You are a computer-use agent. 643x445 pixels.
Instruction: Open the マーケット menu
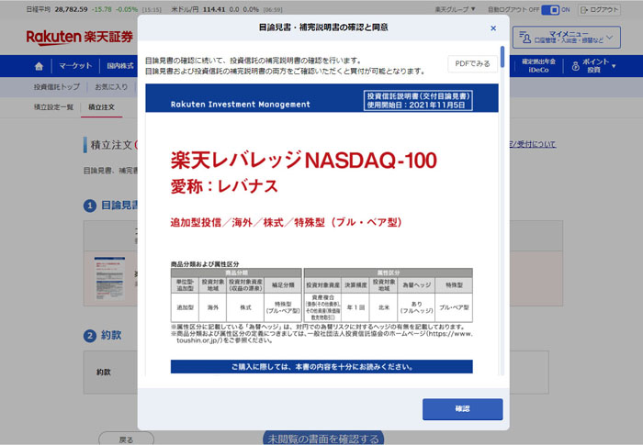point(76,67)
